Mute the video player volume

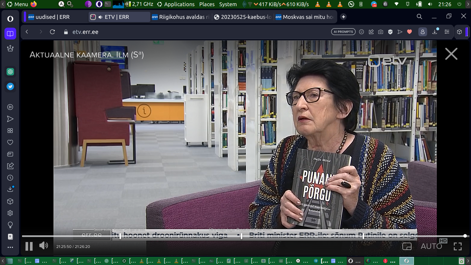[x=44, y=246]
